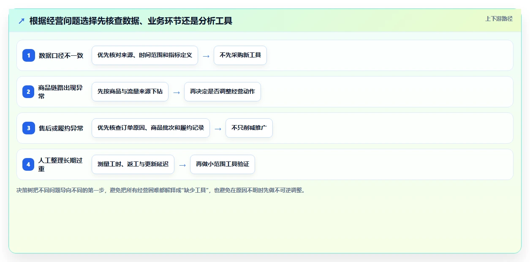Select the step number 4 badge

(29, 164)
